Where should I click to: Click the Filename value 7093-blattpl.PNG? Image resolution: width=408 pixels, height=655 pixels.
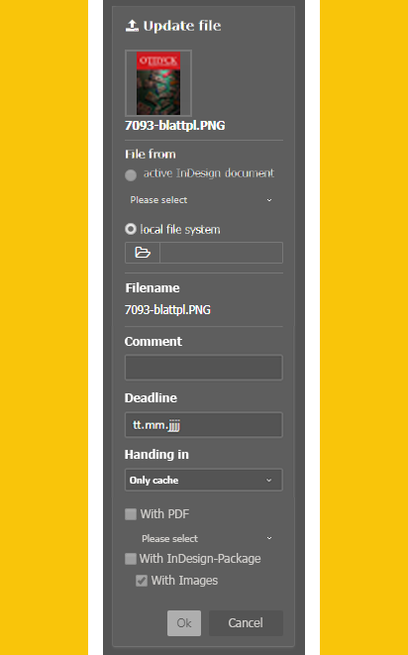(168, 310)
